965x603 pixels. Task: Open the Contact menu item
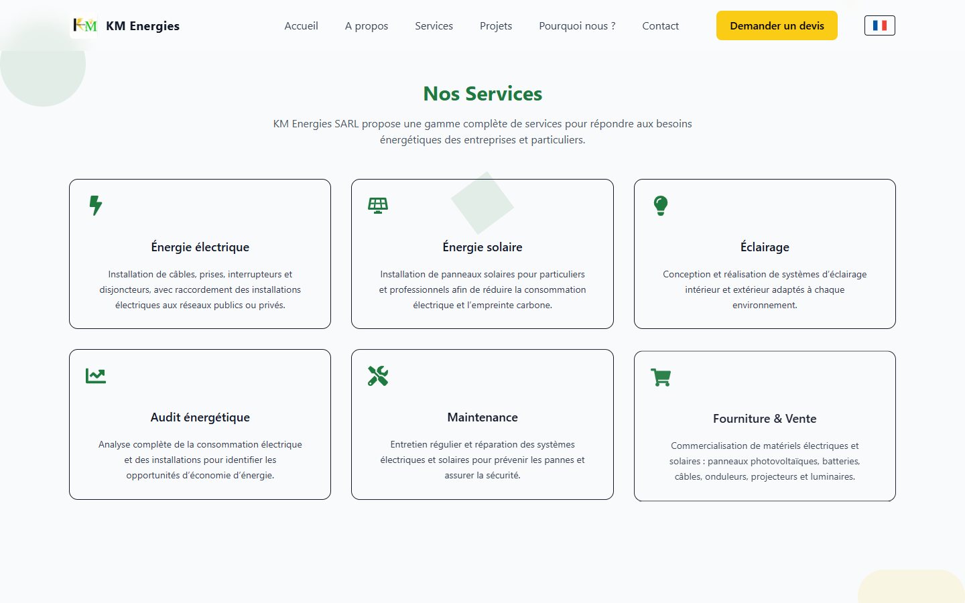(660, 25)
